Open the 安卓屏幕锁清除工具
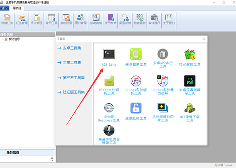The image size is (236, 168). click(190, 85)
